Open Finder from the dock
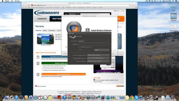 click(7, 97)
